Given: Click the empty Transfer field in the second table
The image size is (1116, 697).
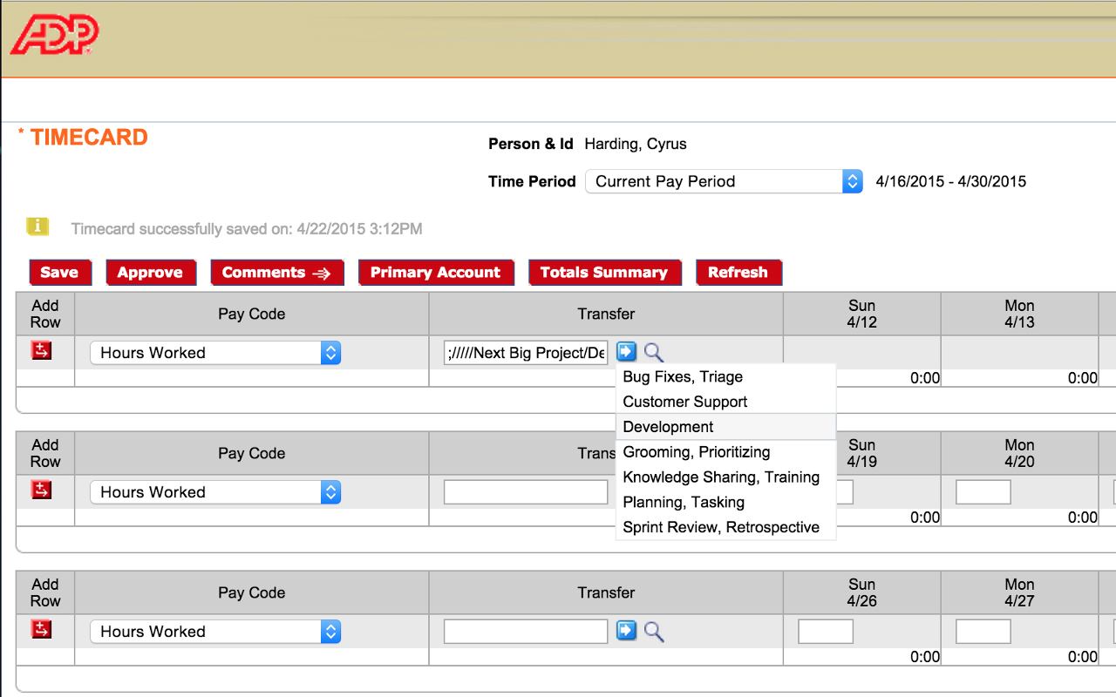Looking at the screenshot, I should click(x=525, y=491).
